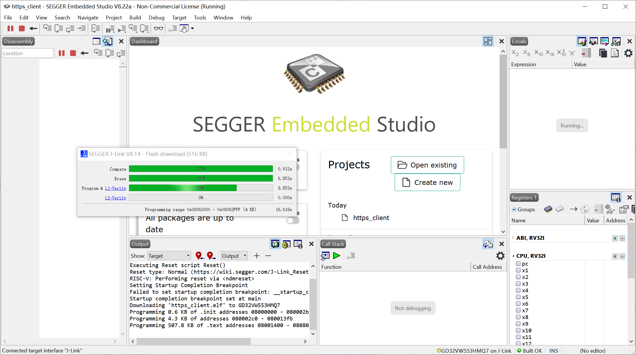Pause execution with the red pause icon
Image resolution: width=636 pixels, height=355 pixels.
(x=10, y=28)
